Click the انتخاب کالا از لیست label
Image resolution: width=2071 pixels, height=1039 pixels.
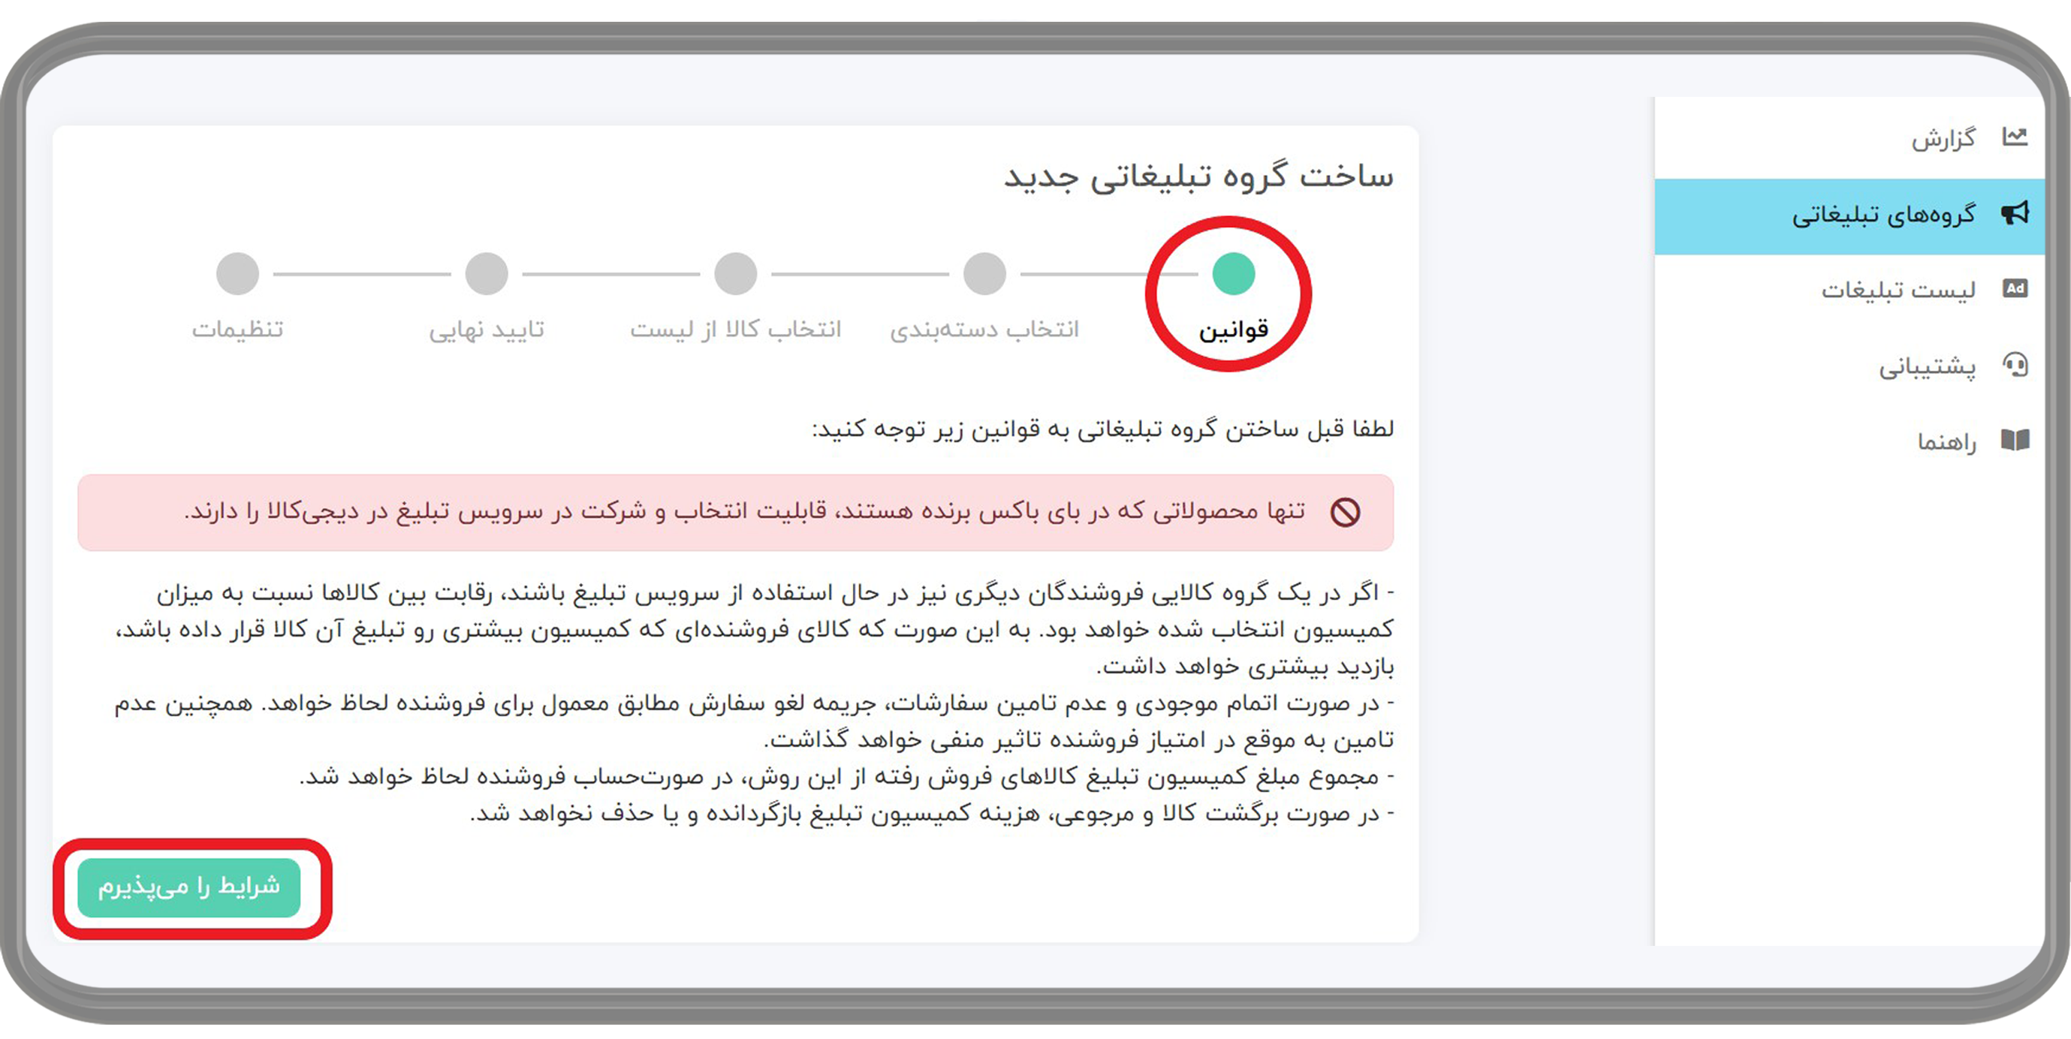pos(736,330)
